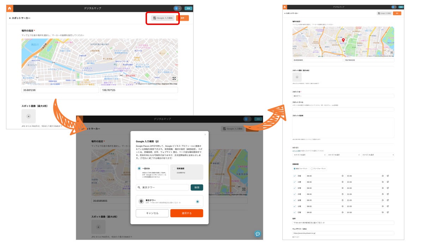The width and height of the screenshot is (423, 246).
Task: Toggle the 火曜 checkbox
Action: coord(295,182)
